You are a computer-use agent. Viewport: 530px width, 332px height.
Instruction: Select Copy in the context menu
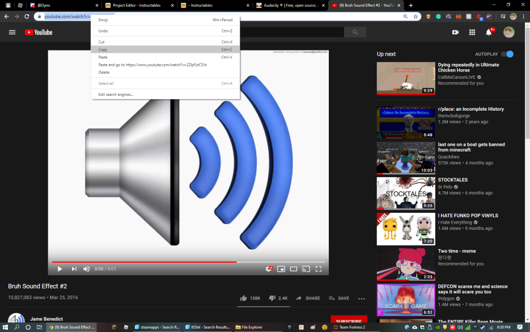(x=103, y=49)
